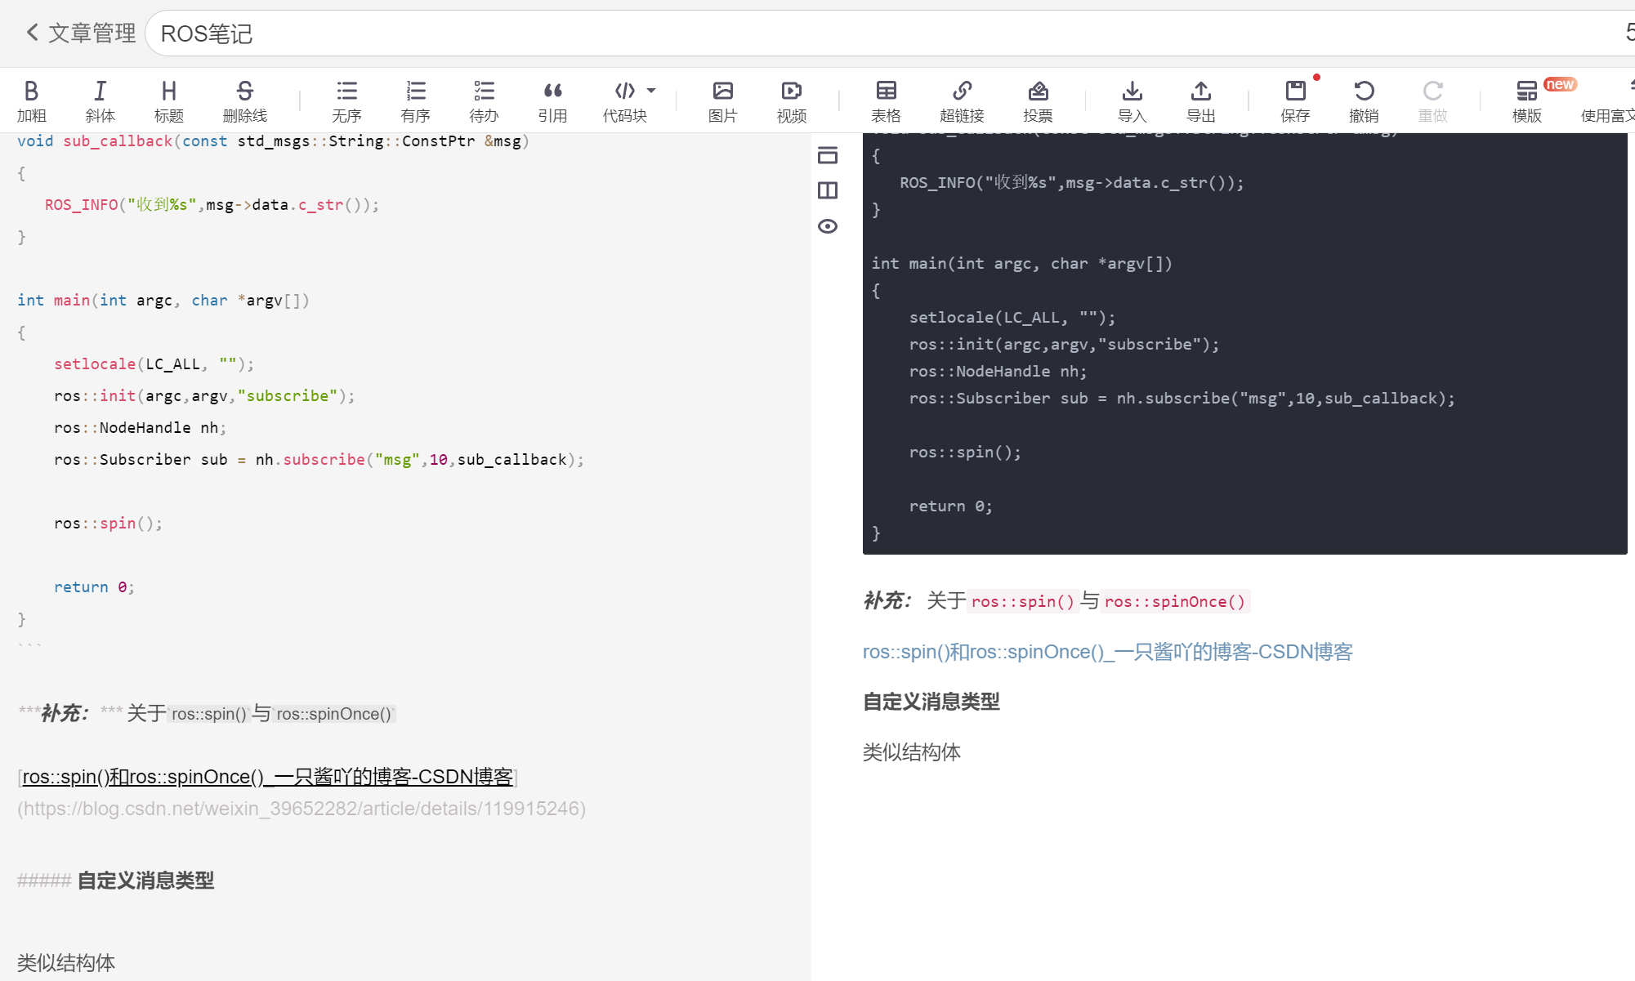
Task: Open the ros::spin() CSDN blog link in preview
Action: 1107,652
